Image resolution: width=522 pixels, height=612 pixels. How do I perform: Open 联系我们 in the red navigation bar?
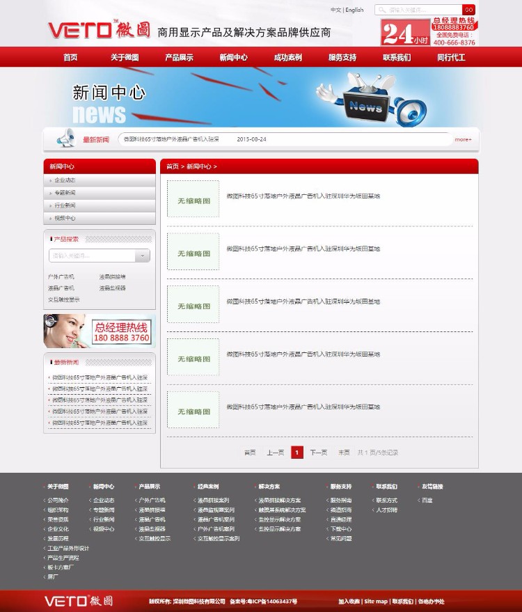coord(397,57)
